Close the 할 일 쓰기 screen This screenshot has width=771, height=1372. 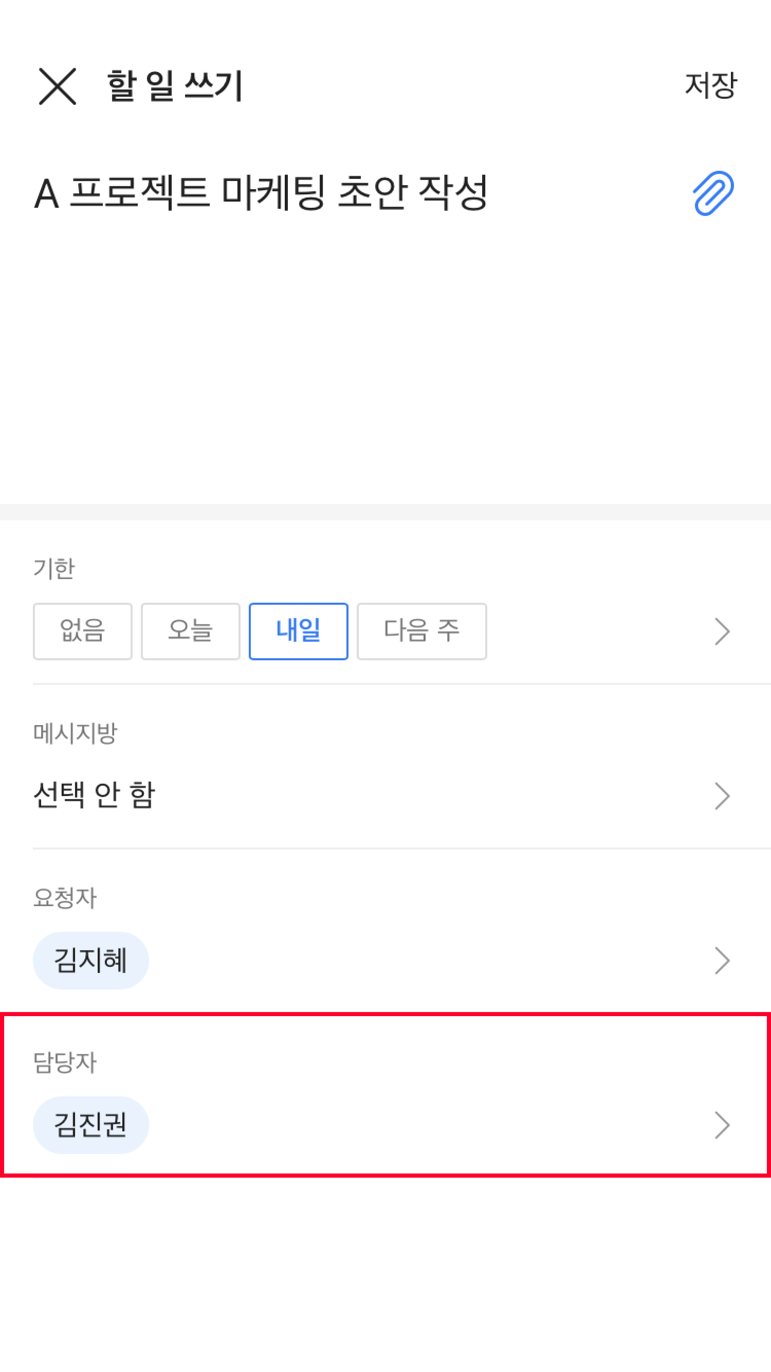58,86
